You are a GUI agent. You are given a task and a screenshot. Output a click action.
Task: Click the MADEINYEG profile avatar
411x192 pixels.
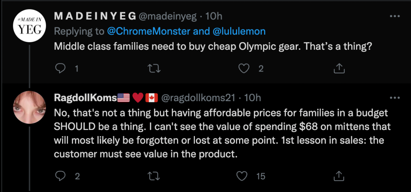(x=30, y=26)
